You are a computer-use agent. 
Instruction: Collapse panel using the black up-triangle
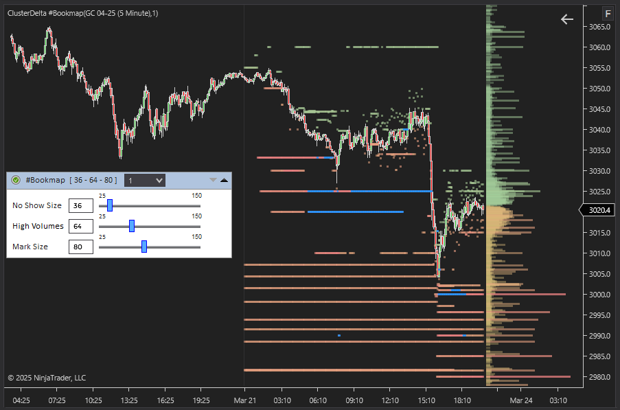(224, 181)
